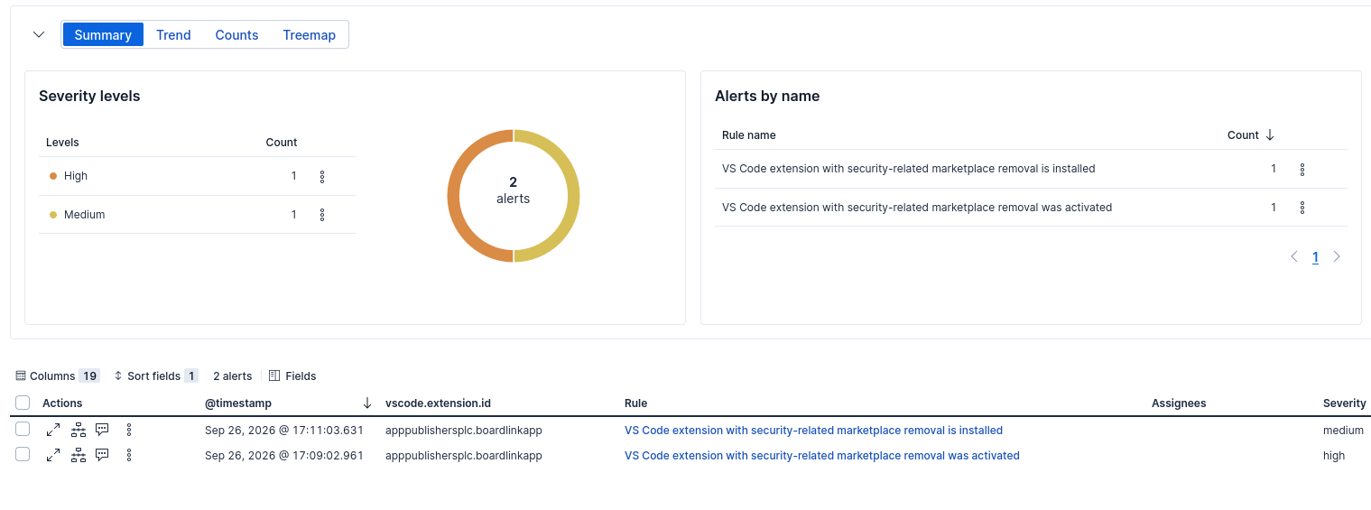Expand details of the 17:09:02.961 alert
The height and width of the screenshot is (510, 1371).
[53, 455]
